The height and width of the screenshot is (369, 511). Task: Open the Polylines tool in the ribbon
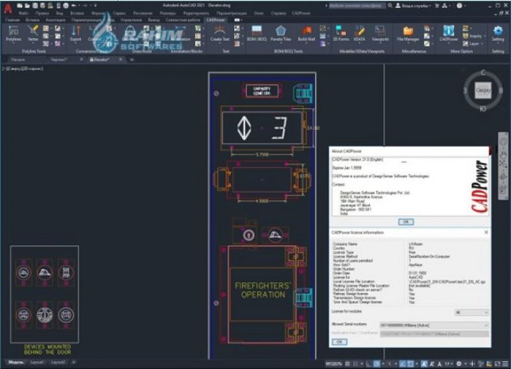tap(14, 32)
